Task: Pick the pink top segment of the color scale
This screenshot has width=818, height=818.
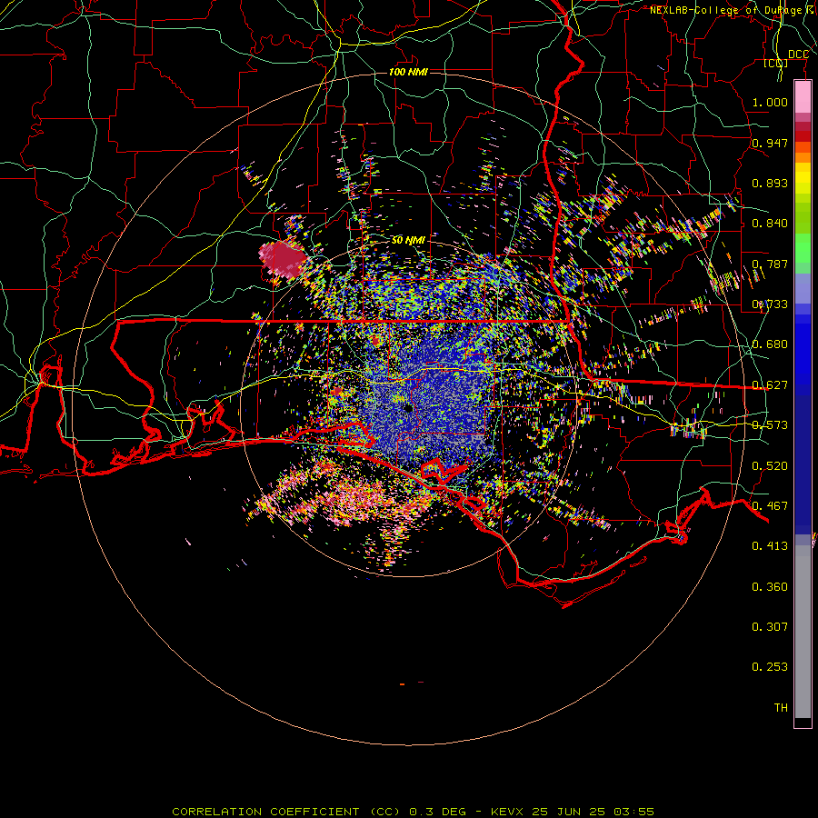Action: click(x=803, y=97)
